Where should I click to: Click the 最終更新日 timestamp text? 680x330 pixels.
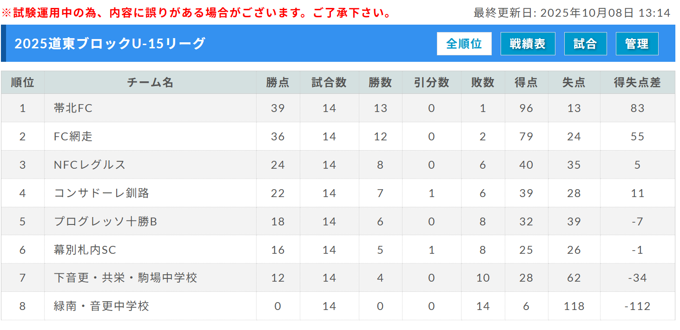572,13
